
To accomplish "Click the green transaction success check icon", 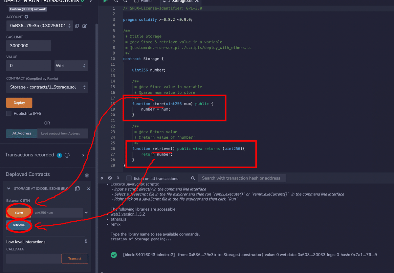I will click(x=114, y=255).
